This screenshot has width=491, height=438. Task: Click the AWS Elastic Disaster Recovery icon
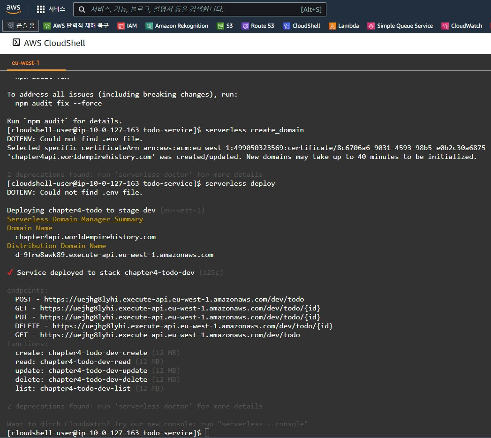click(47, 26)
